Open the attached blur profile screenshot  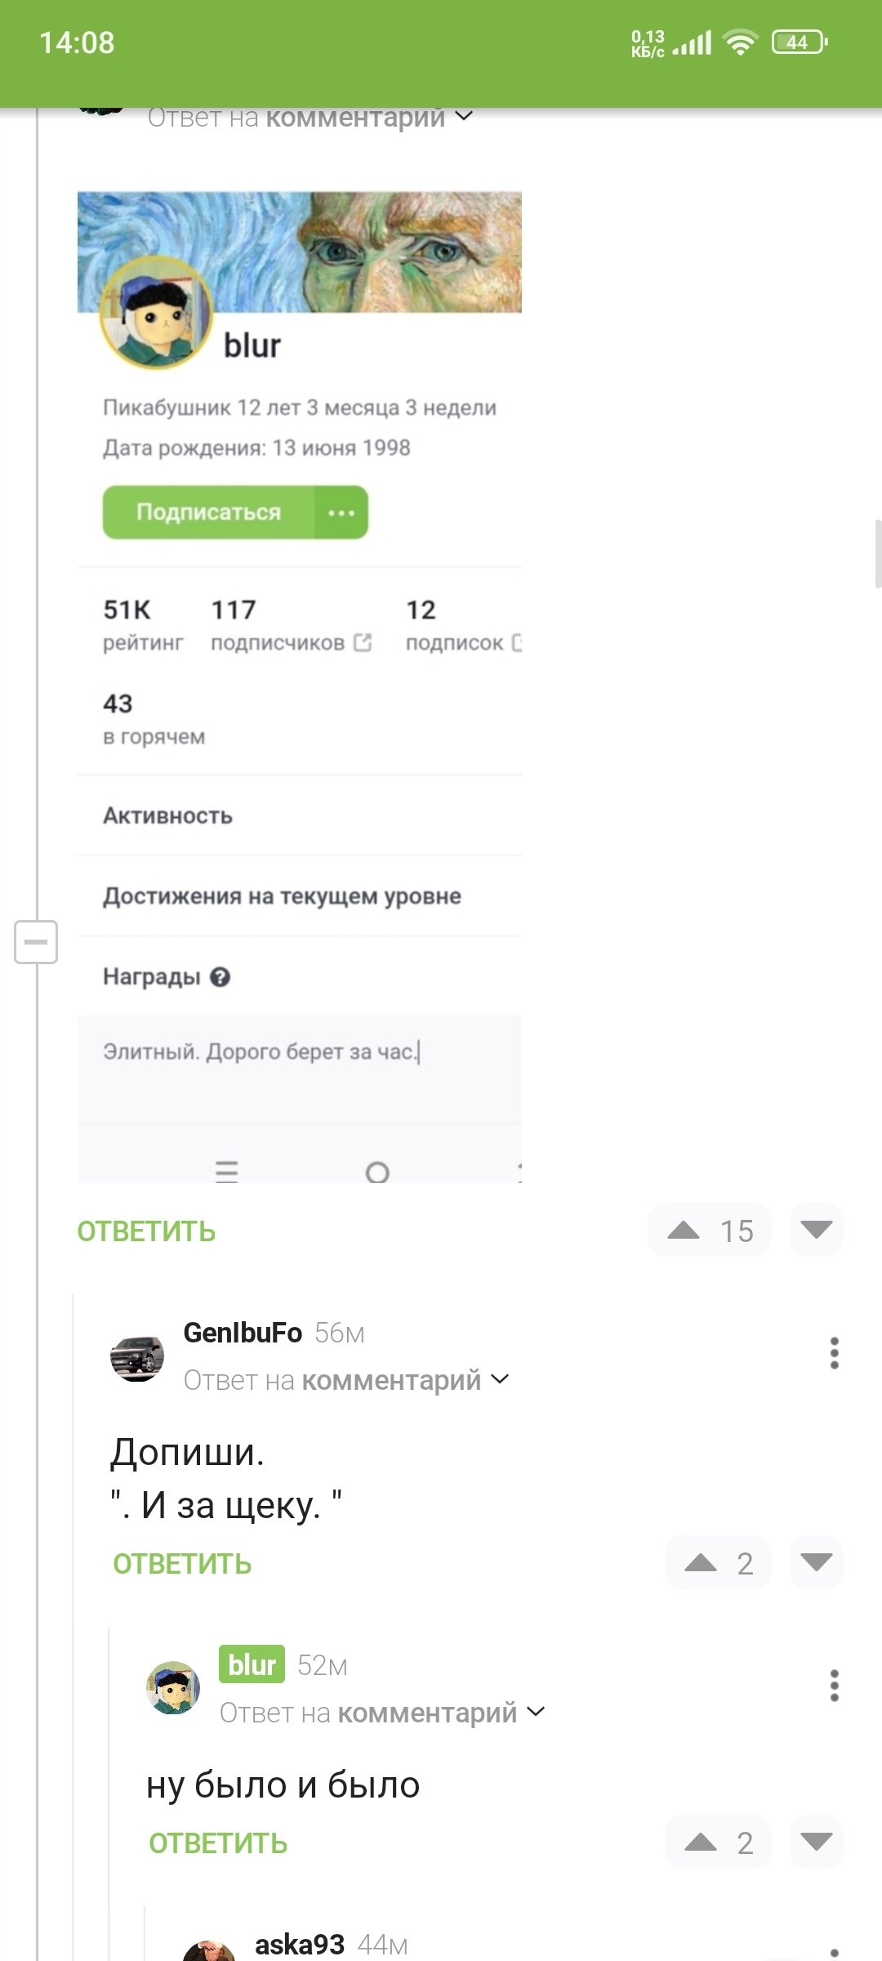click(x=299, y=686)
